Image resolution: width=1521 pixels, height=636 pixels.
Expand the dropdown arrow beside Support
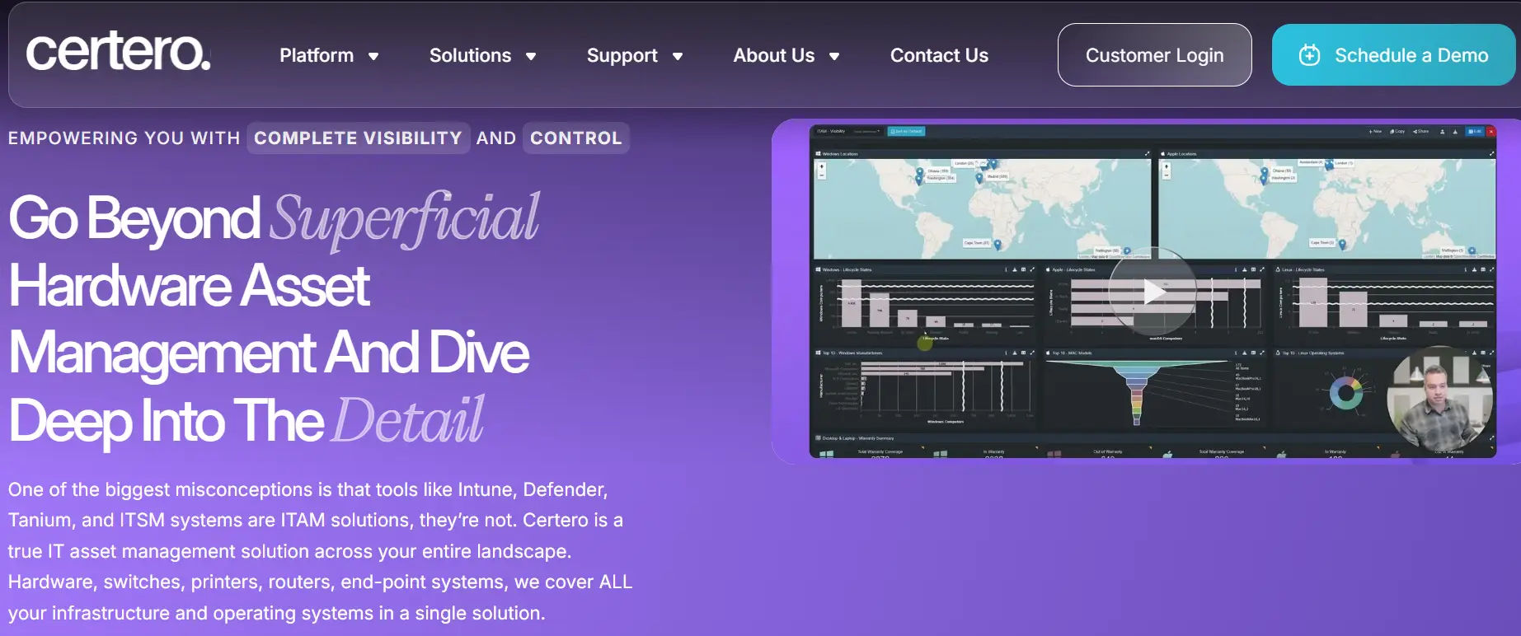678,56
